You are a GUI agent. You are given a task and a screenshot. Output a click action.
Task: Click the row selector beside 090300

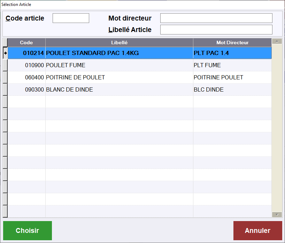[5, 89]
